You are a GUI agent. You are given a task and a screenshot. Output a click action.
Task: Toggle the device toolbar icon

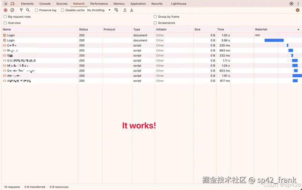click(x=12, y=4)
